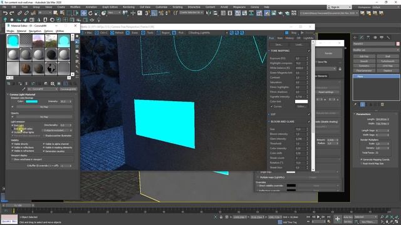Open the Navigation menu in Material Editor
This screenshot has width=401, height=225.
pyautogui.click(x=35, y=31)
